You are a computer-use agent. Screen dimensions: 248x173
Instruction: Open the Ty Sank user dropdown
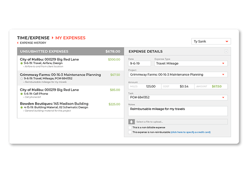[x=211, y=41]
